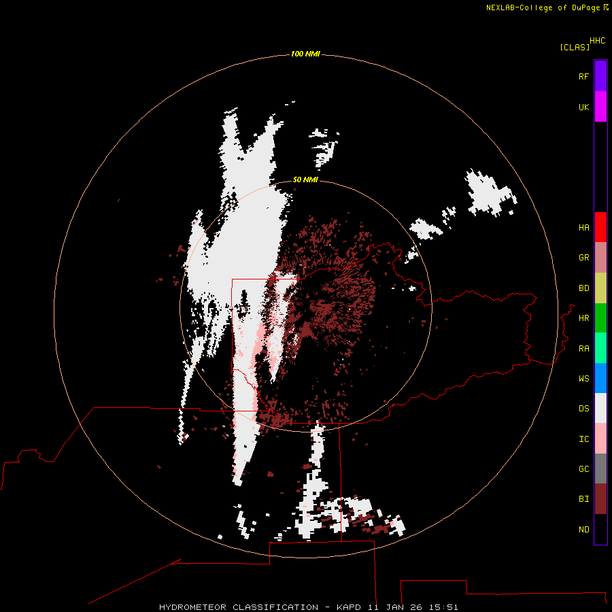Click the 11 JAN 26 date text

click(395, 607)
